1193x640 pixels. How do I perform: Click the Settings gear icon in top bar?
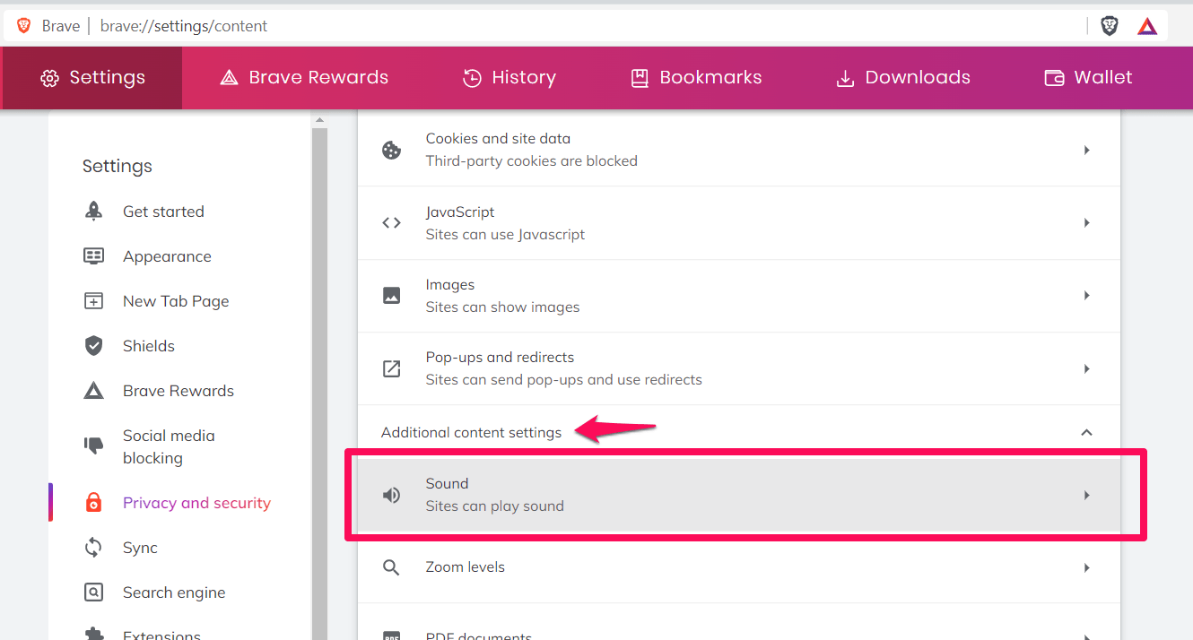coord(49,78)
